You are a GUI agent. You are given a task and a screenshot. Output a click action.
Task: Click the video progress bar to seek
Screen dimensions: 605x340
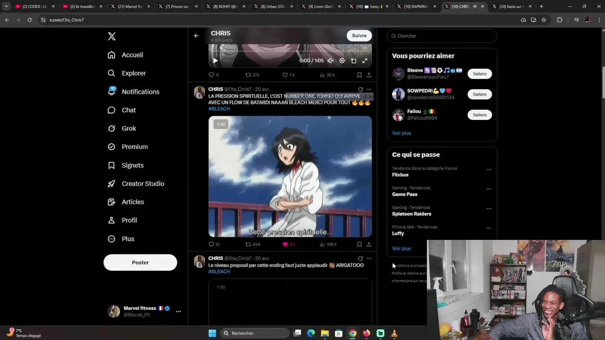point(290,52)
